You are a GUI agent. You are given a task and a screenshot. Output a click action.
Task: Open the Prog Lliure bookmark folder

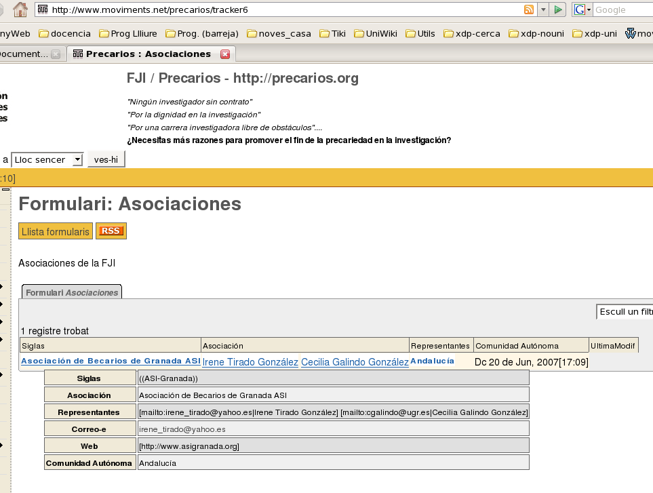128,34
